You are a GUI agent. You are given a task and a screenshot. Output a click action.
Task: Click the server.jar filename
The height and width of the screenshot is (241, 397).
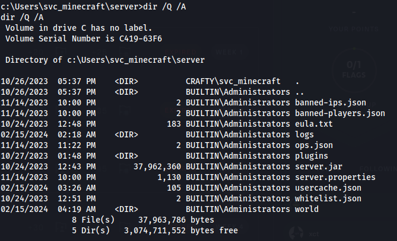point(319,166)
